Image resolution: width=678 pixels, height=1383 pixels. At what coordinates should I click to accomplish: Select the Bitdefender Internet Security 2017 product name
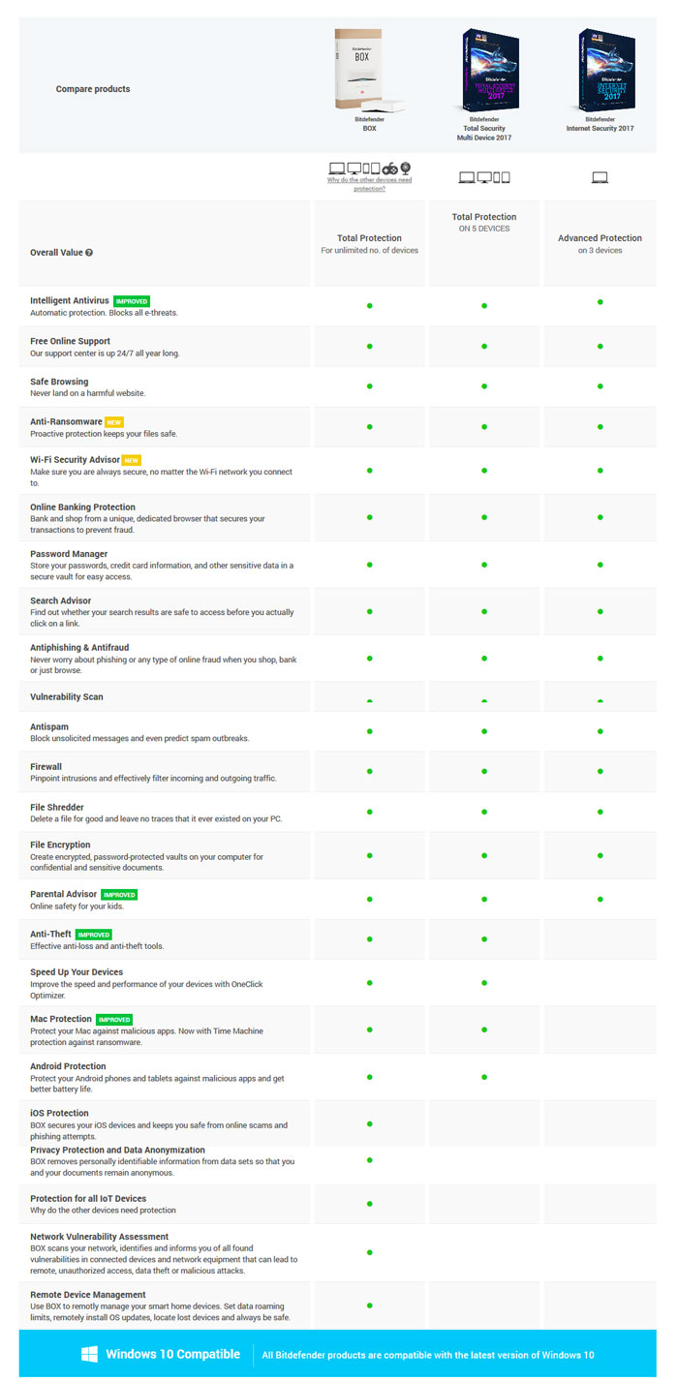[600, 124]
